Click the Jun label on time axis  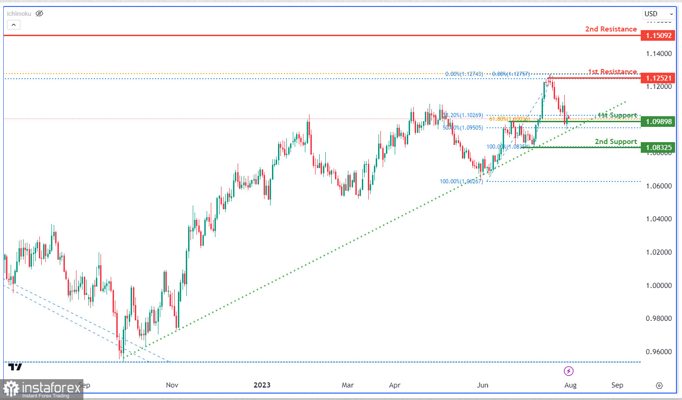click(483, 385)
